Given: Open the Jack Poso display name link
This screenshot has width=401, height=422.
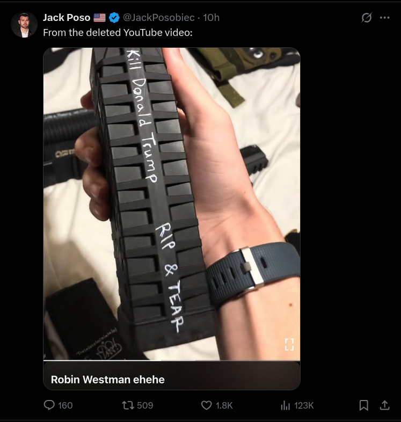Looking at the screenshot, I should point(67,18).
